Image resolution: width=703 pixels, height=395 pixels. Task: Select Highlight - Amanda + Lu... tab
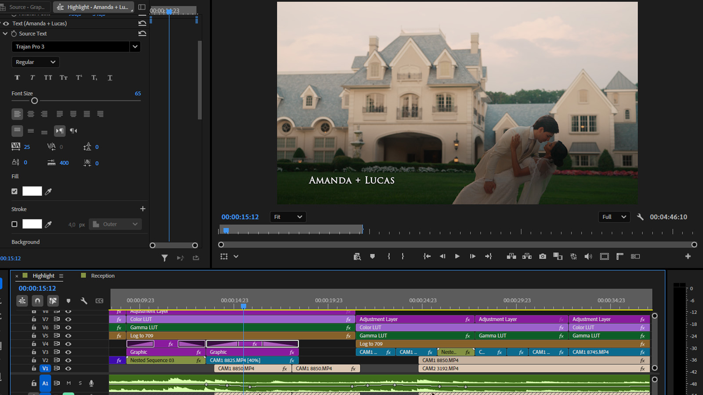coord(93,7)
